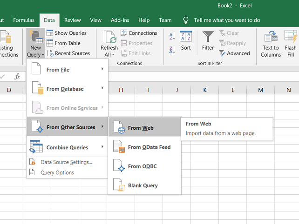The image size is (299, 224).
Task: Select column L header
Action: pyautogui.click(x=233, y=90)
